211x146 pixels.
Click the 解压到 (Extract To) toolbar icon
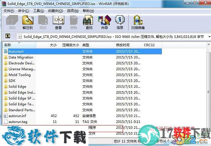[27, 20]
